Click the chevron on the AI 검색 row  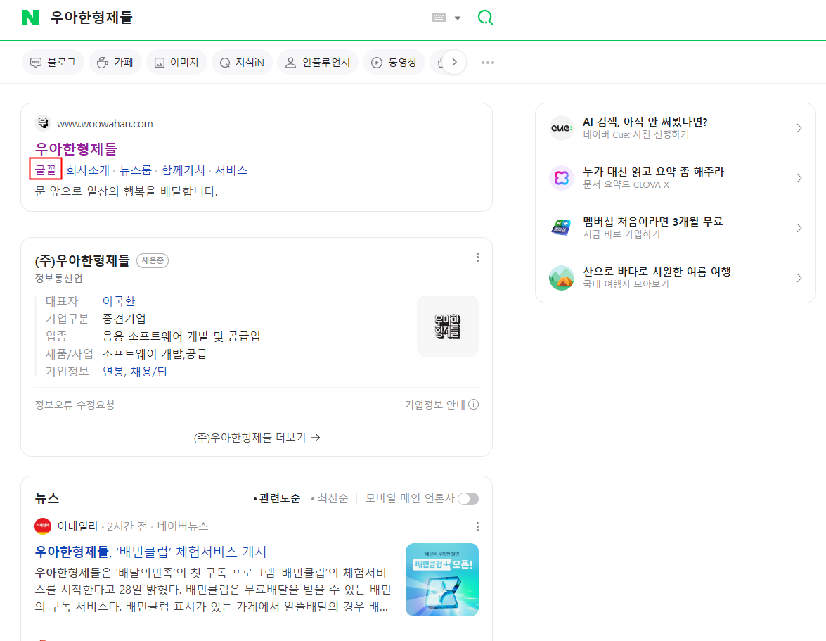pyautogui.click(x=799, y=128)
